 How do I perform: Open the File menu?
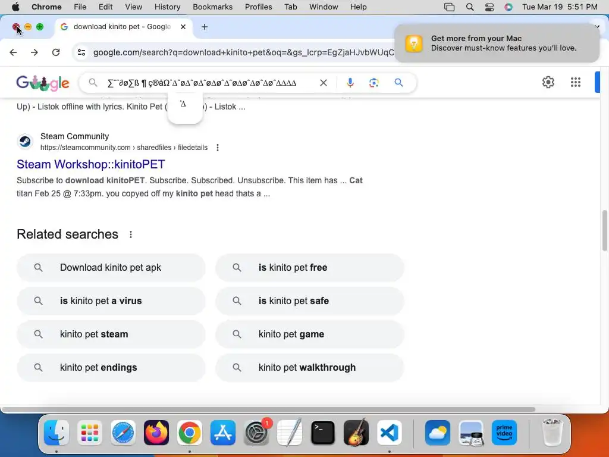point(80,7)
